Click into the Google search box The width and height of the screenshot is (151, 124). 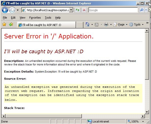pyautogui.click(x=113, y=10)
